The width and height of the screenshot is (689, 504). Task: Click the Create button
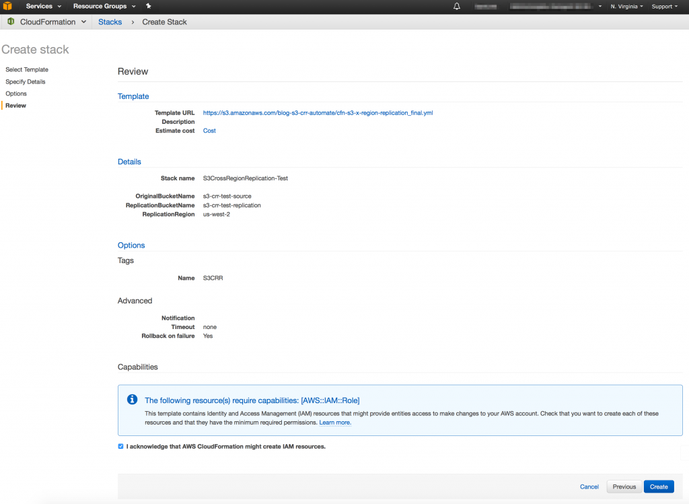[659, 487]
